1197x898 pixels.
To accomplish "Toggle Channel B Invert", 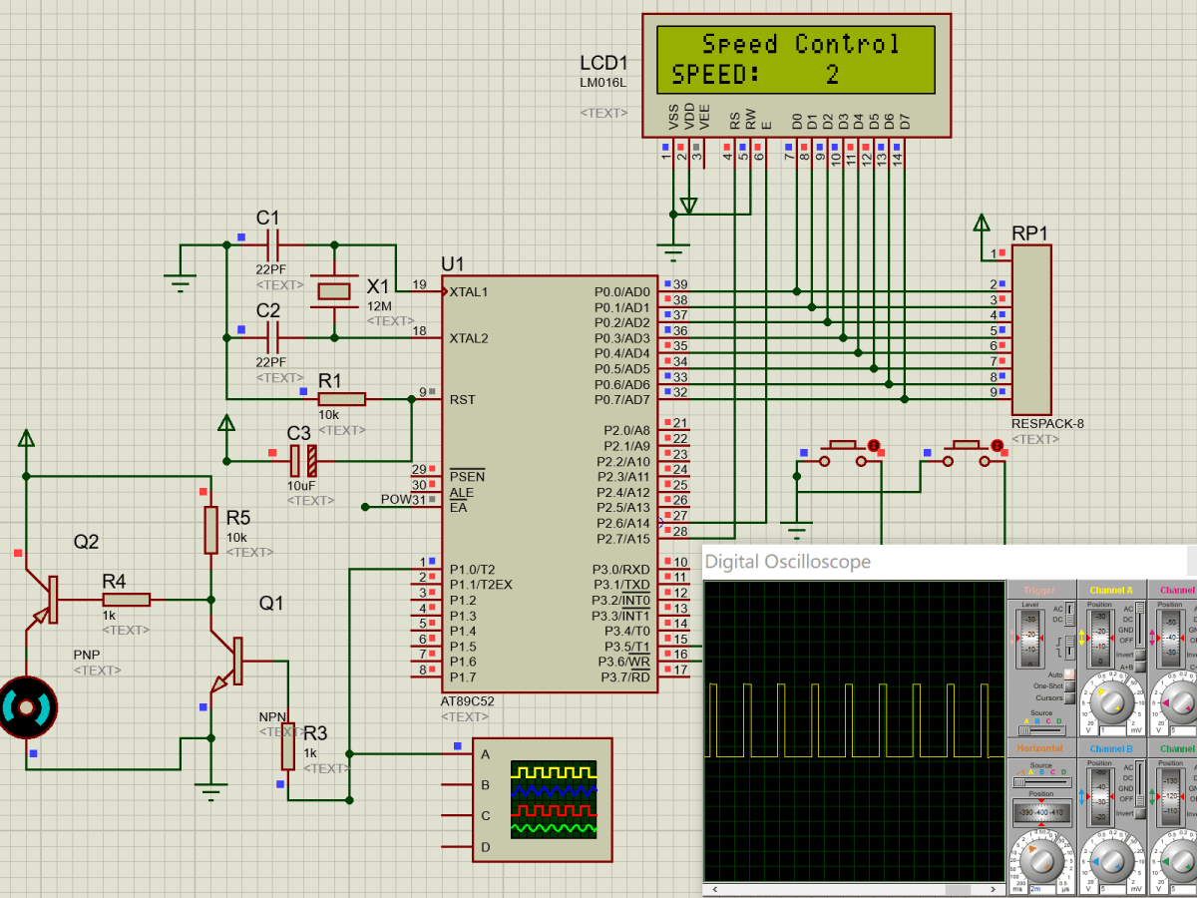I will point(1139,813).
